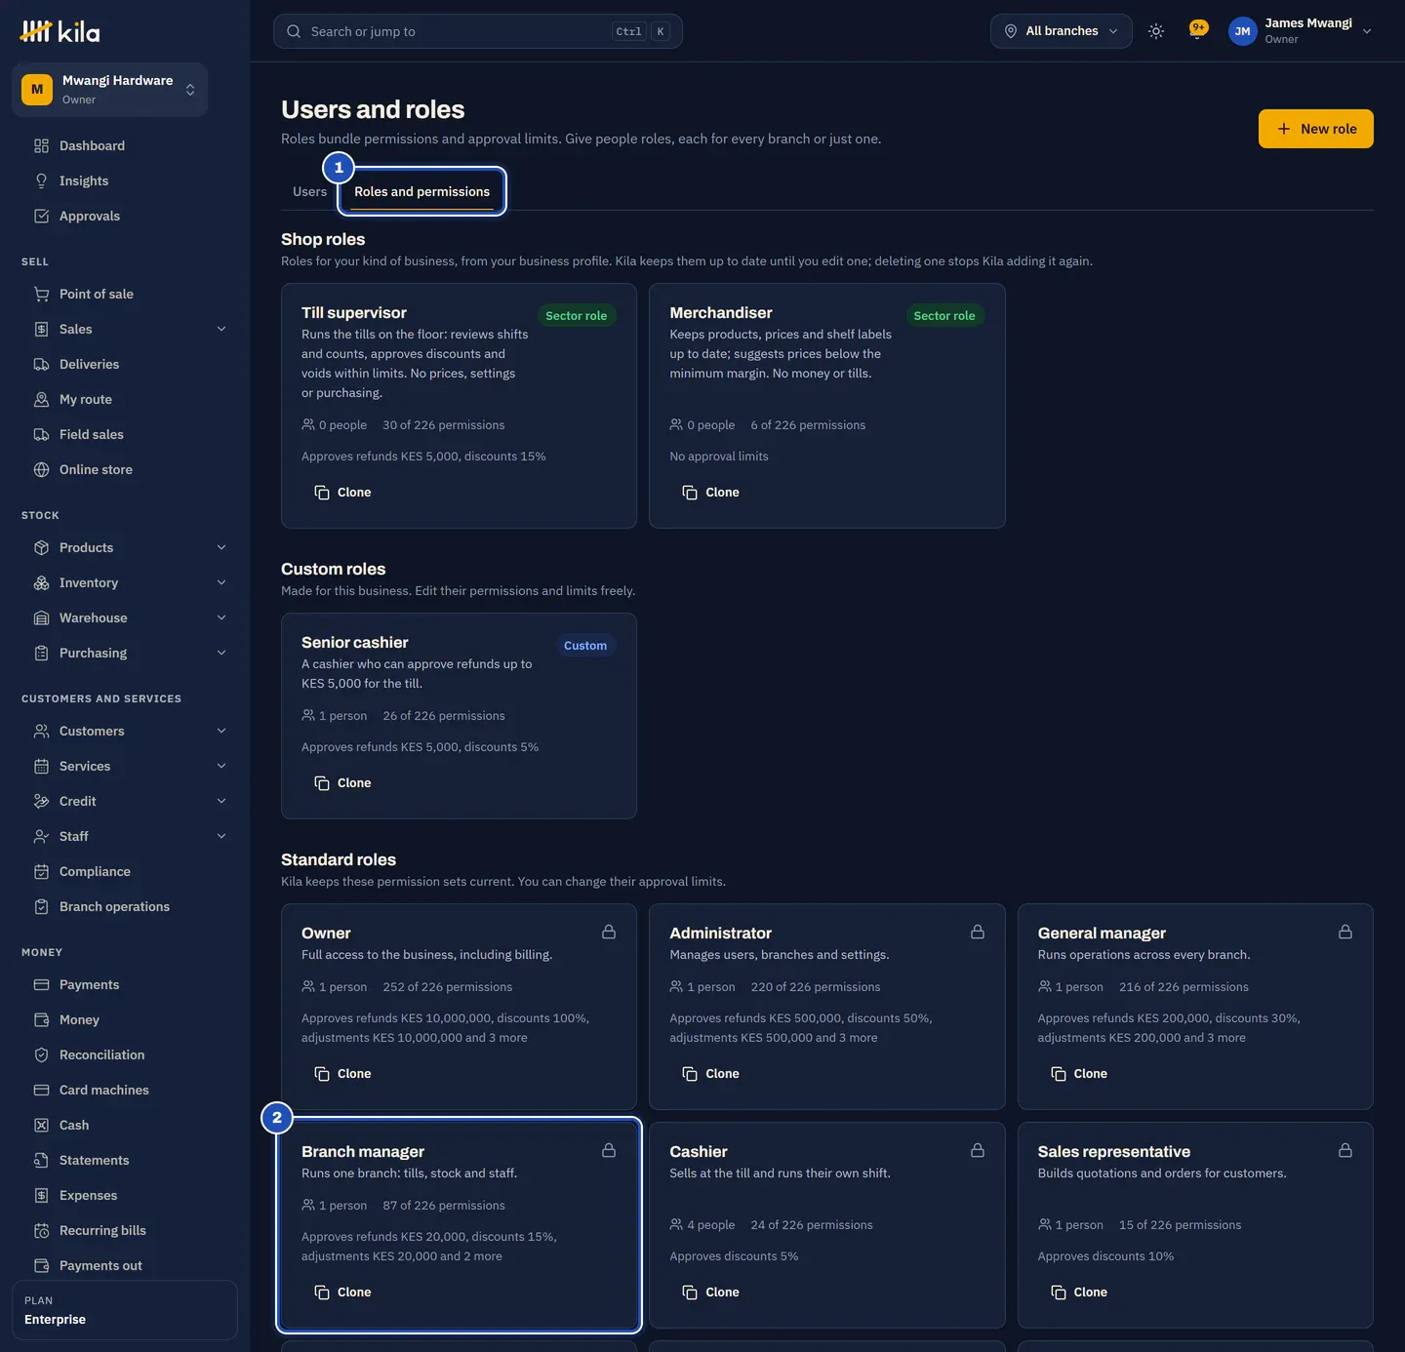Click the lock icon on Administrator card

[978, 932]
